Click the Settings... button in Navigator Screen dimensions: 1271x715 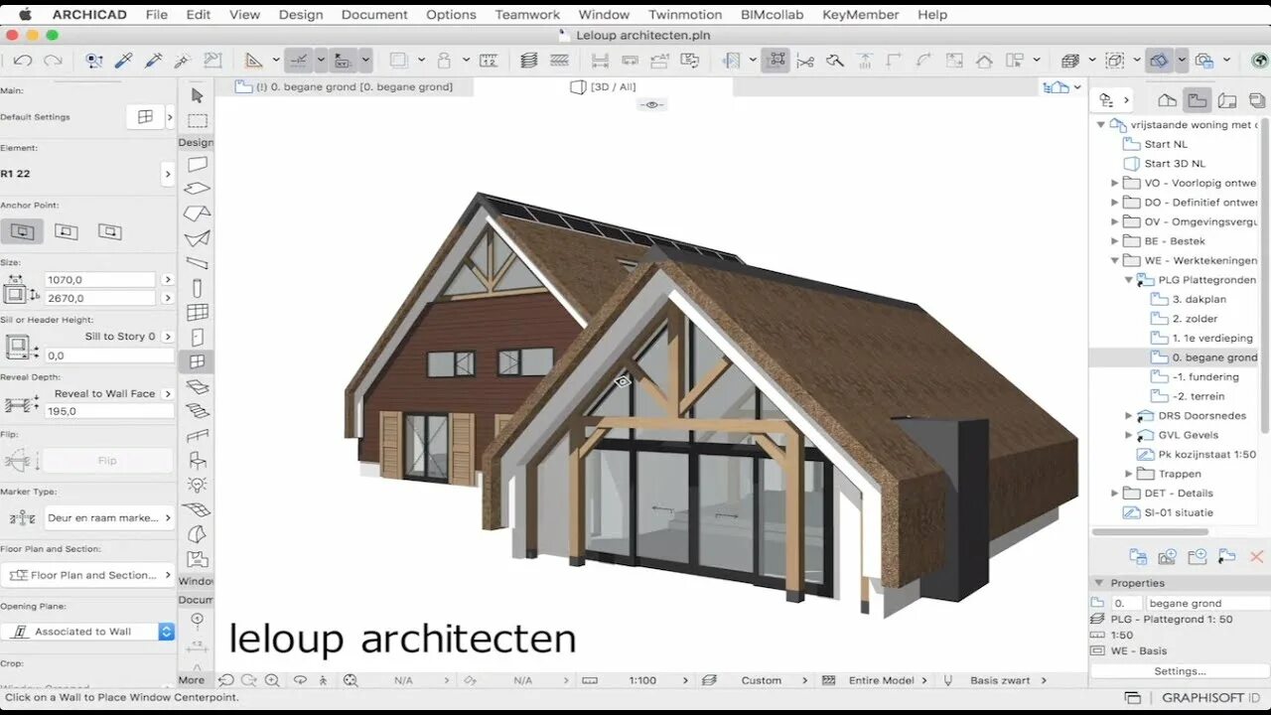[1180, 671]
